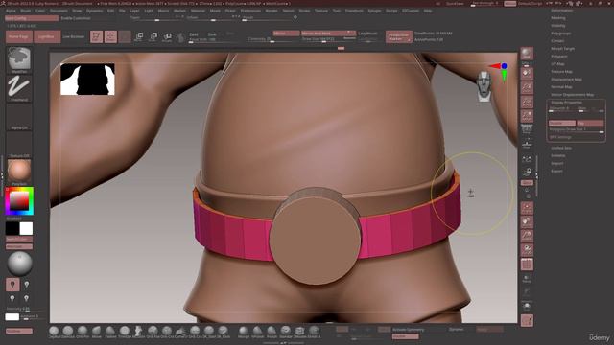Viewport: 614px width, 345px height.
Task: Toggle Activate Symmetry
Action: point(408,330)
